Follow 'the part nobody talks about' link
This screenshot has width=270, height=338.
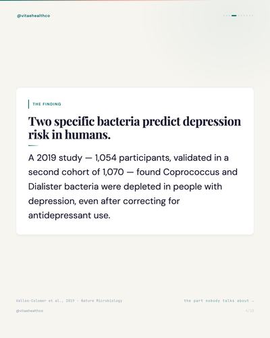[217, 301]
